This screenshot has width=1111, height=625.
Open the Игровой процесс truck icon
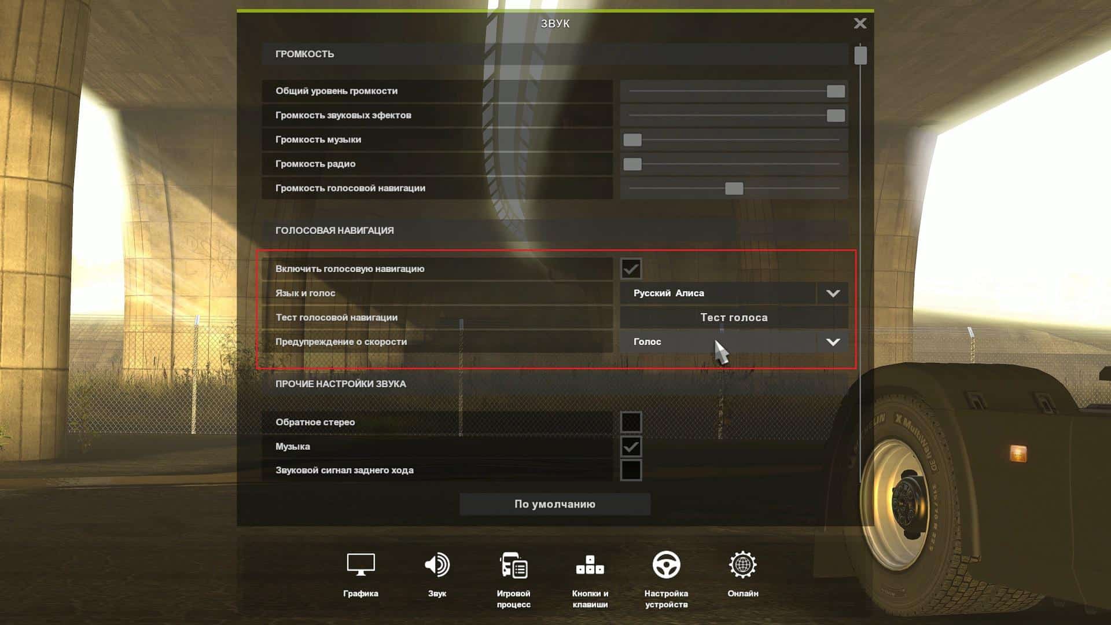[x=513, y=565]
